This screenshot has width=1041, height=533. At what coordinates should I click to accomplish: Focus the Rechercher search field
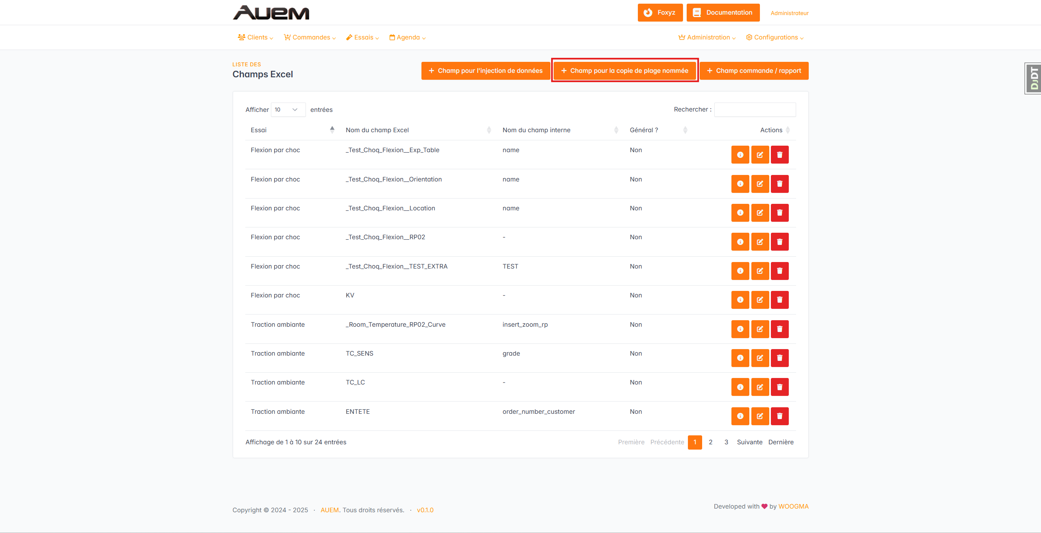click(755, 110)
